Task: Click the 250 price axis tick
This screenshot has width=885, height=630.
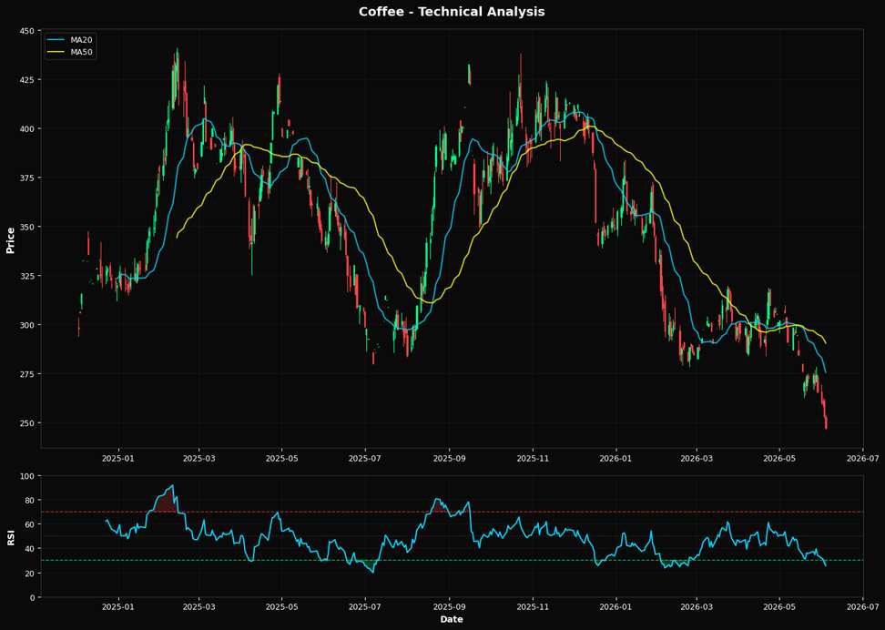Action: tap(27, 423)
